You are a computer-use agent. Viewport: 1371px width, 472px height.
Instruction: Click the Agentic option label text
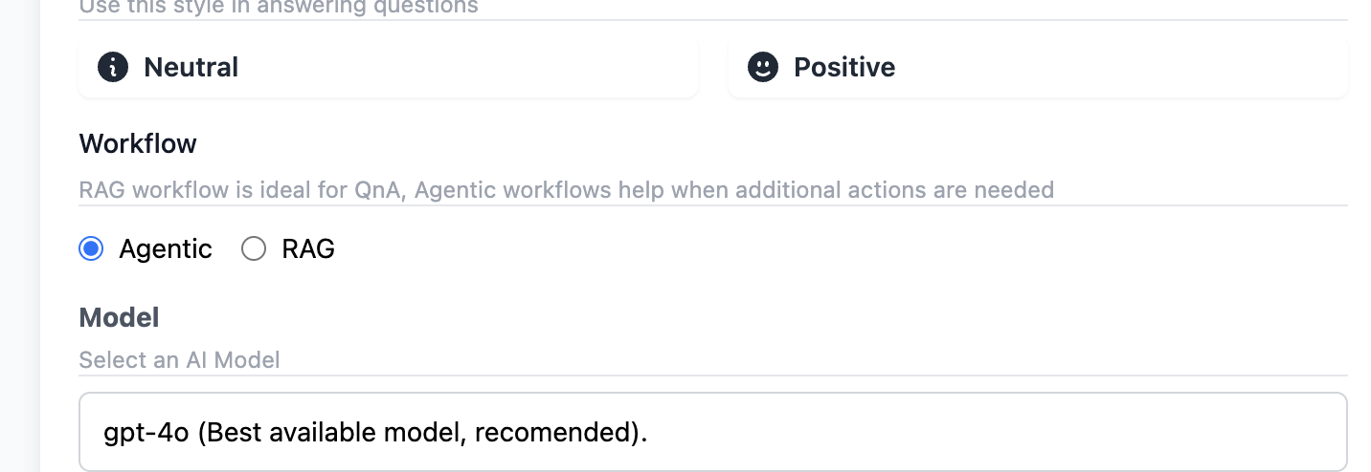coord(166,249)
